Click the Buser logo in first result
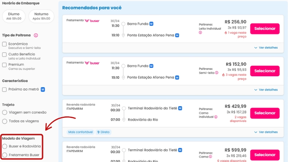The height and width of the screenshot is (162, 288). pyautogui.click(x=92, y=21)
